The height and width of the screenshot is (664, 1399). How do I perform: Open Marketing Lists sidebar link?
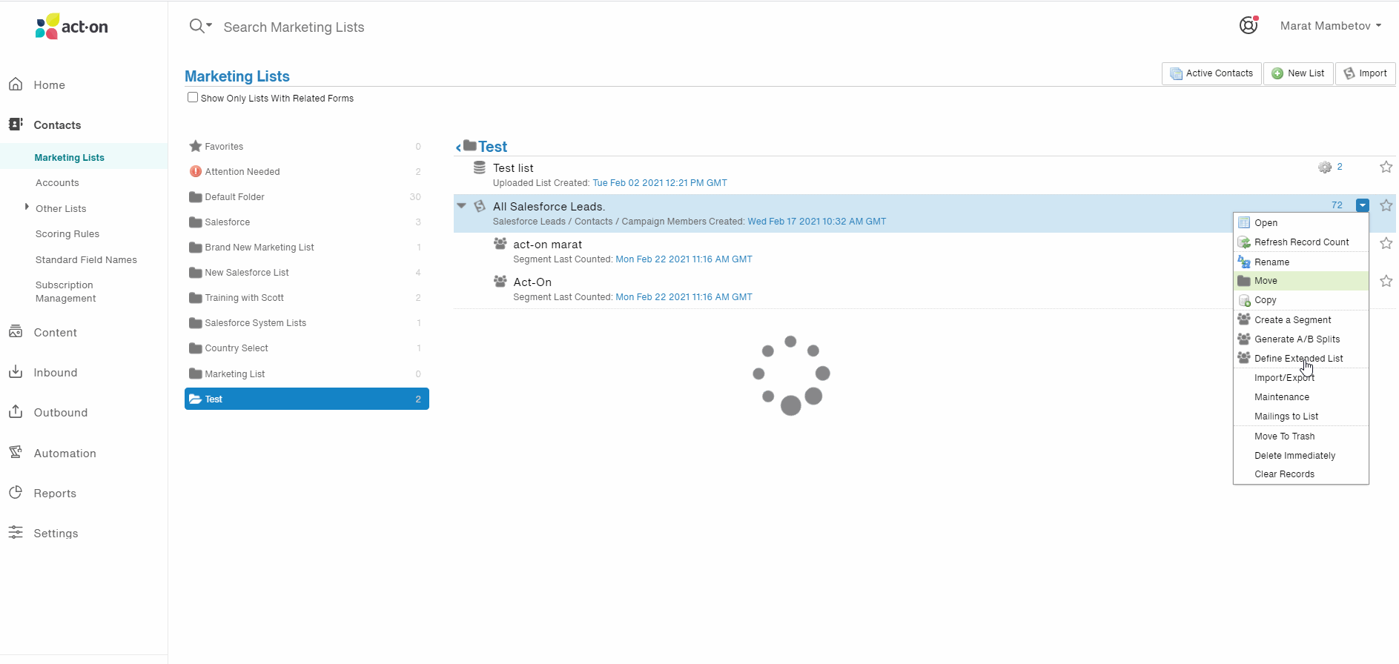(x=69, y=157)
